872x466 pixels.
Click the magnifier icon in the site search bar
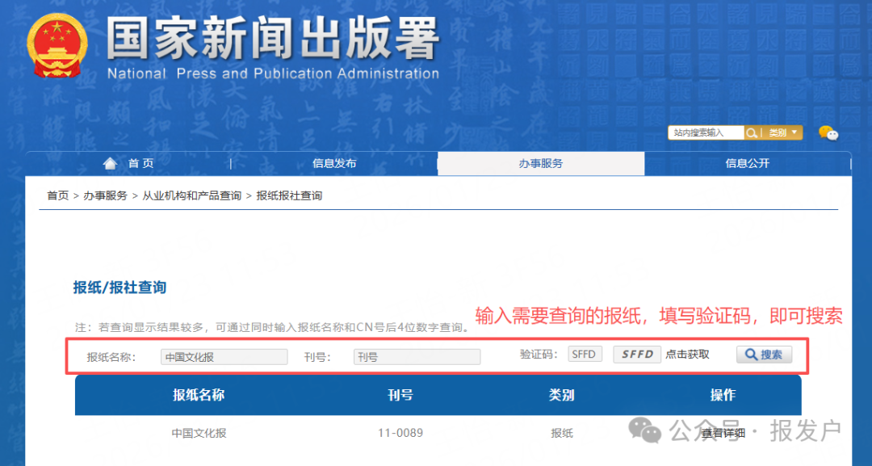tap(753, 132)
